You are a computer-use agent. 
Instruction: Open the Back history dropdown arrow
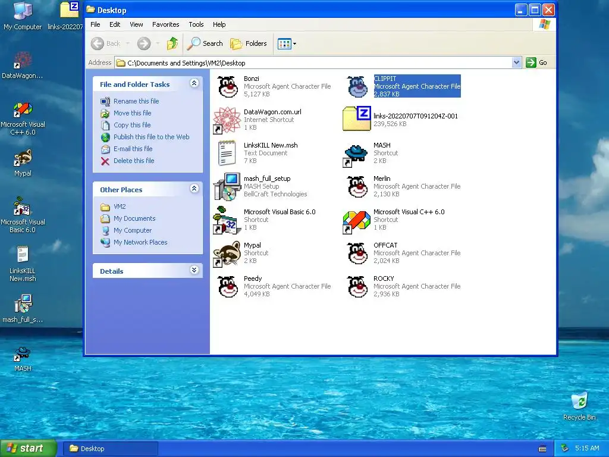[x=128, y=43]
